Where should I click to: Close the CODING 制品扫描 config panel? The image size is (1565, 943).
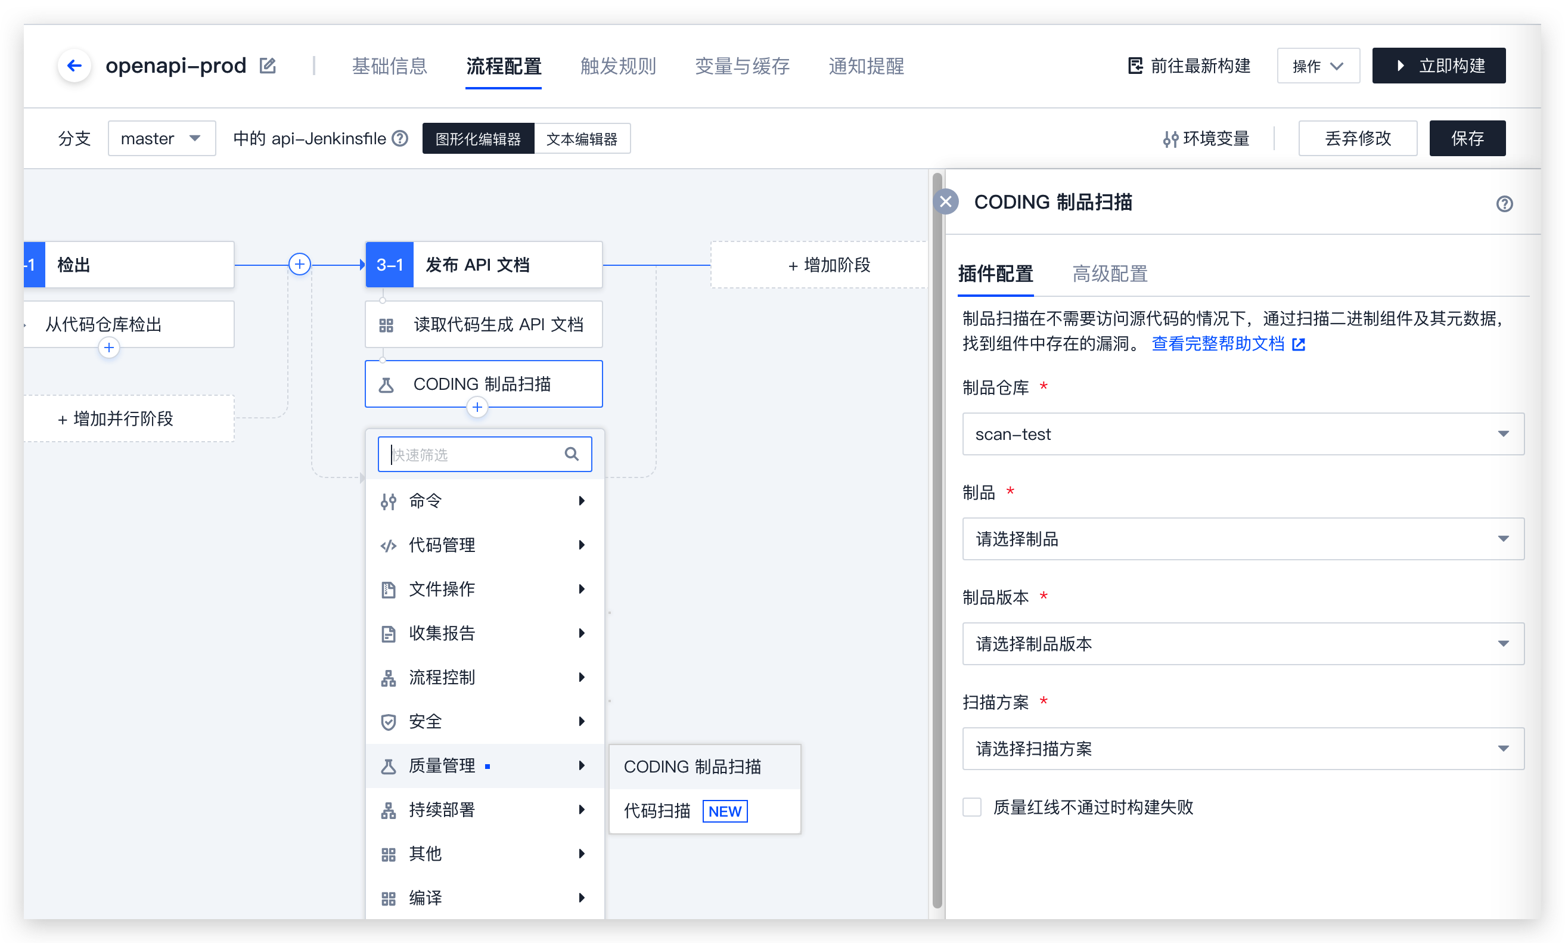pyautogui.click(x=945, y=201)
